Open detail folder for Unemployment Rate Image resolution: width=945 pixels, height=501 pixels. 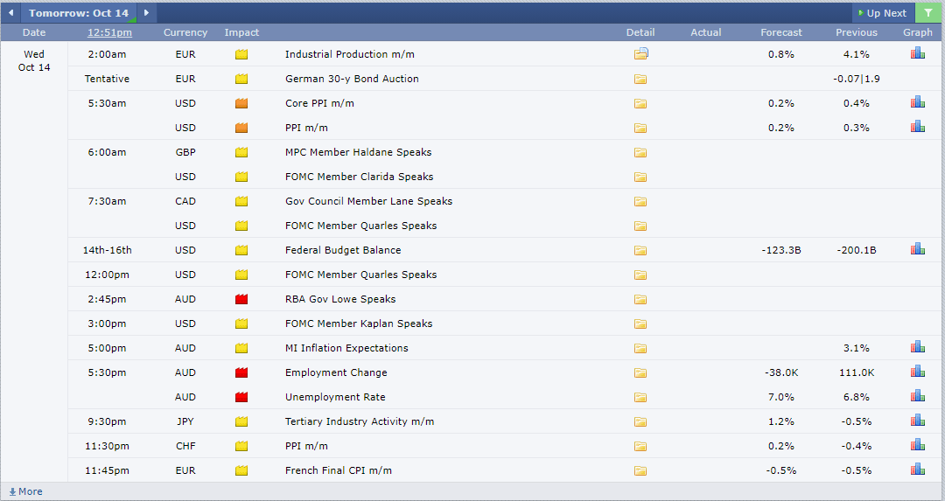tap(640, 397)
